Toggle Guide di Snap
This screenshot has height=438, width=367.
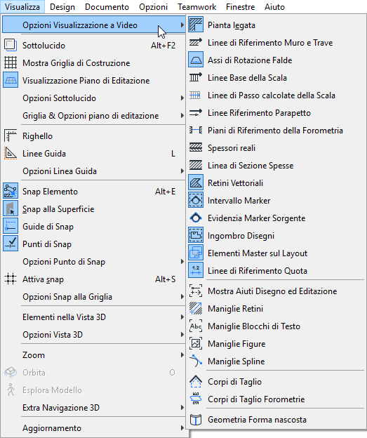pos(95,226)
